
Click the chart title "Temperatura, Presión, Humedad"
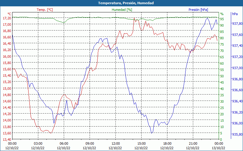126,3
